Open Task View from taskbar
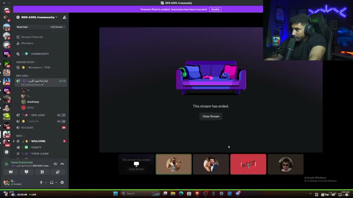Image resolution: width=353 pixels, height=198 pixels. (x=165, y=194)
